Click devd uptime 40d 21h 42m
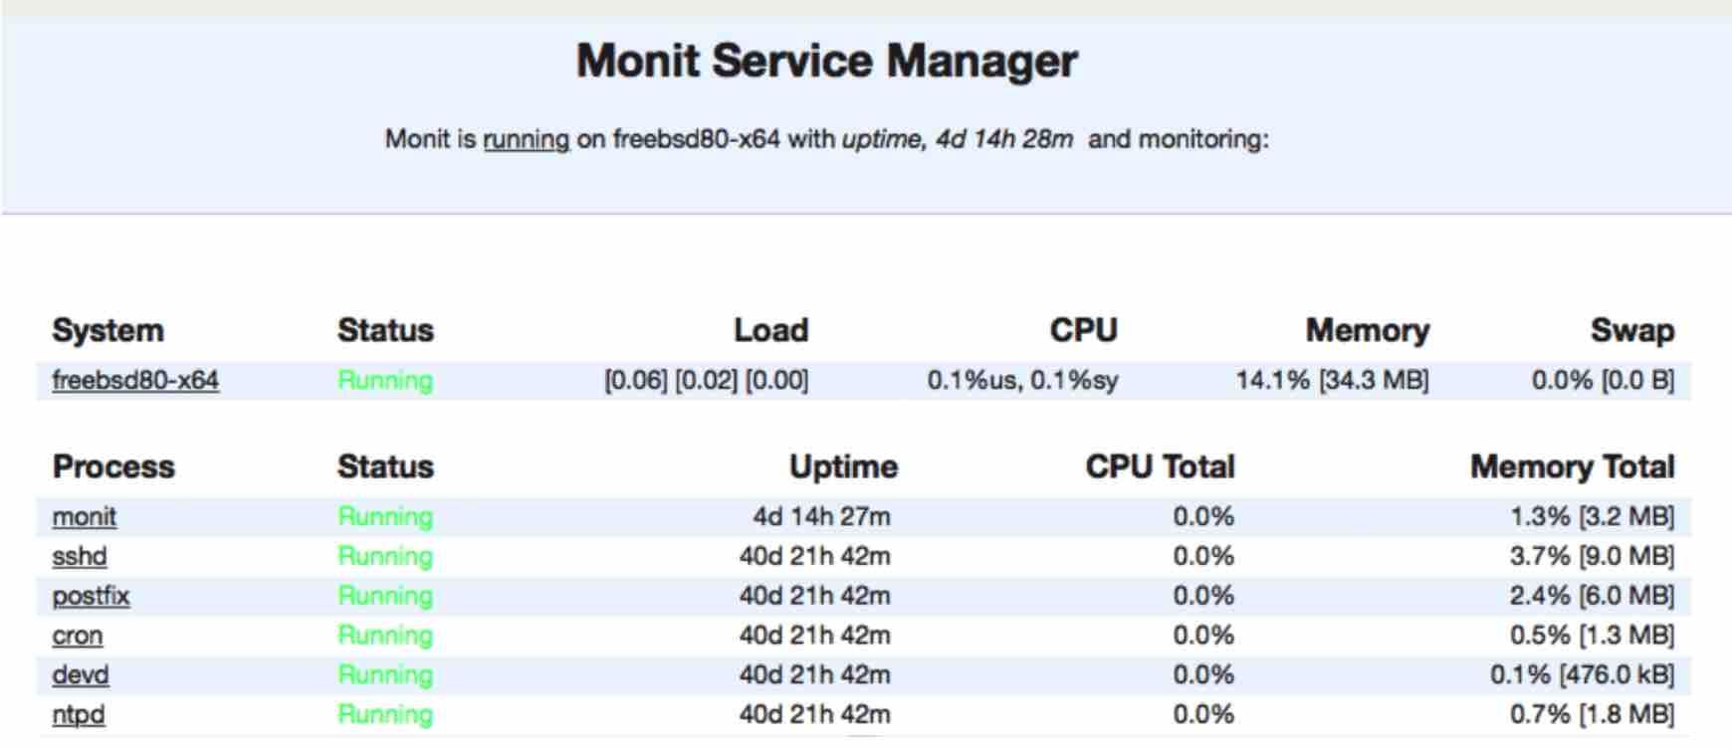Viewport: 1732px width, 750px height. [814, 674]
